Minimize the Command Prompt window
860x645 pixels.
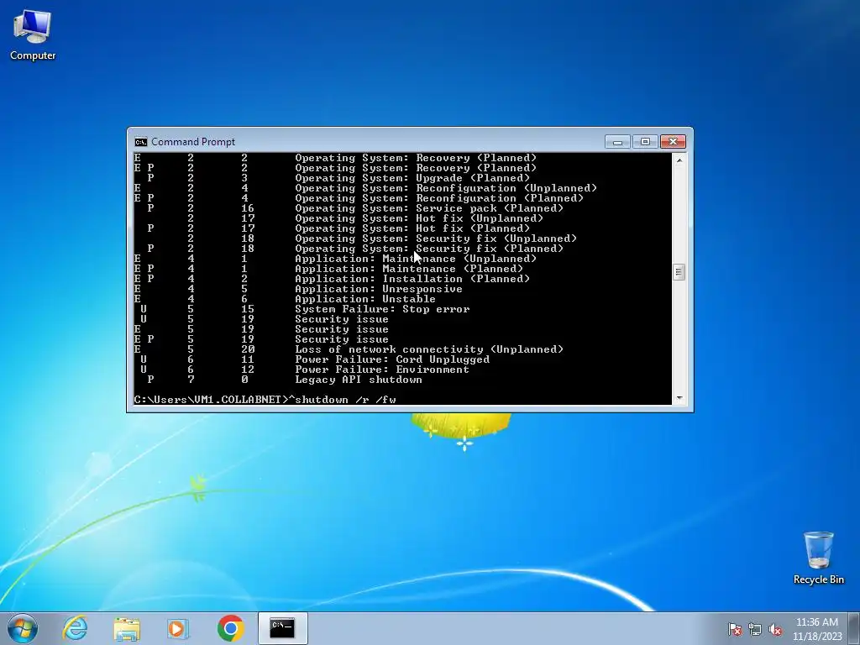(x=617, y=142)
